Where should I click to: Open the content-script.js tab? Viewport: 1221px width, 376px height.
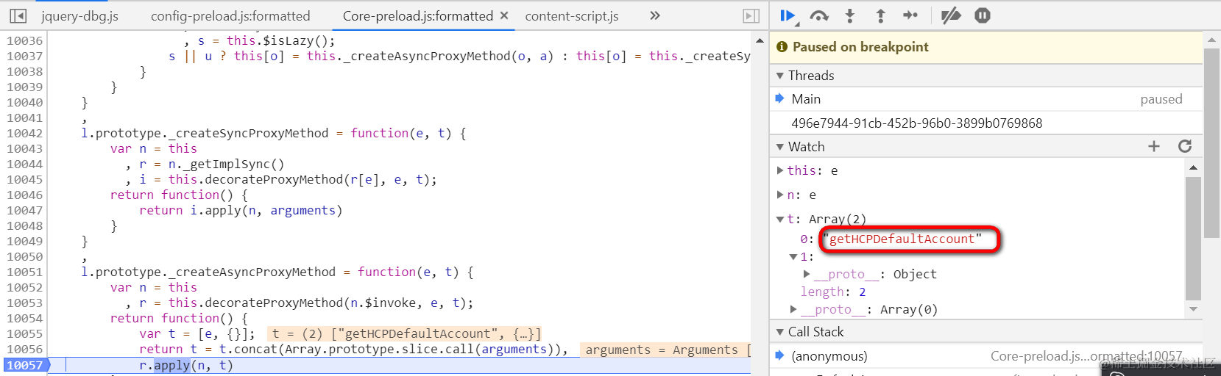pyautogui.click(x=572, y=15)
